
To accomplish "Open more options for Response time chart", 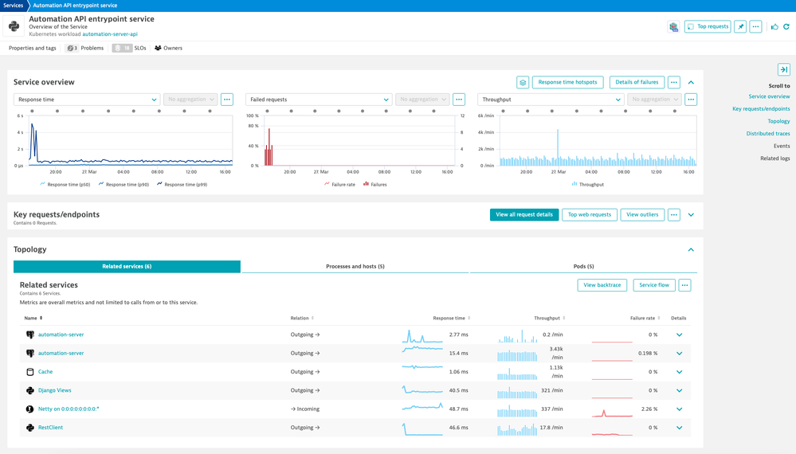I will pyautogui.click(x=227, y=100).
